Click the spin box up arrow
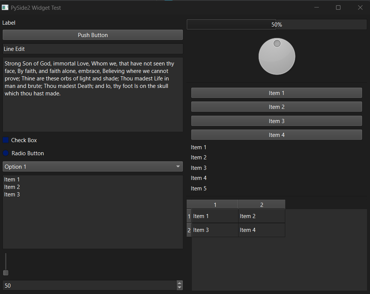 click(180, 283)
